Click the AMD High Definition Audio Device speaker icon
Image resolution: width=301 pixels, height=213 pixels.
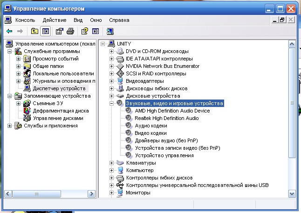click(129, 111)
